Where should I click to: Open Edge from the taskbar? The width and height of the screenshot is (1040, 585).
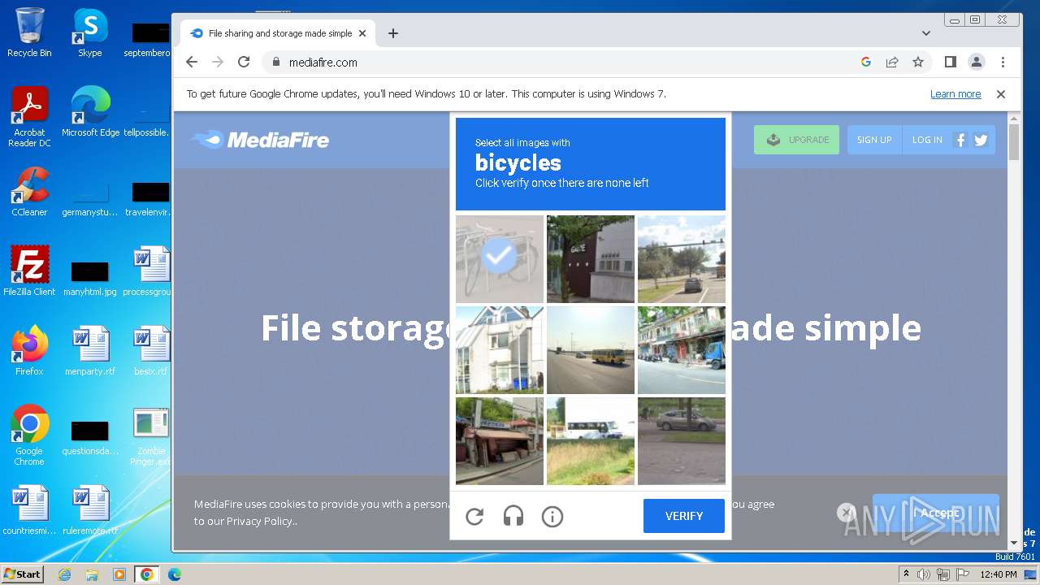tap(174, 574)
